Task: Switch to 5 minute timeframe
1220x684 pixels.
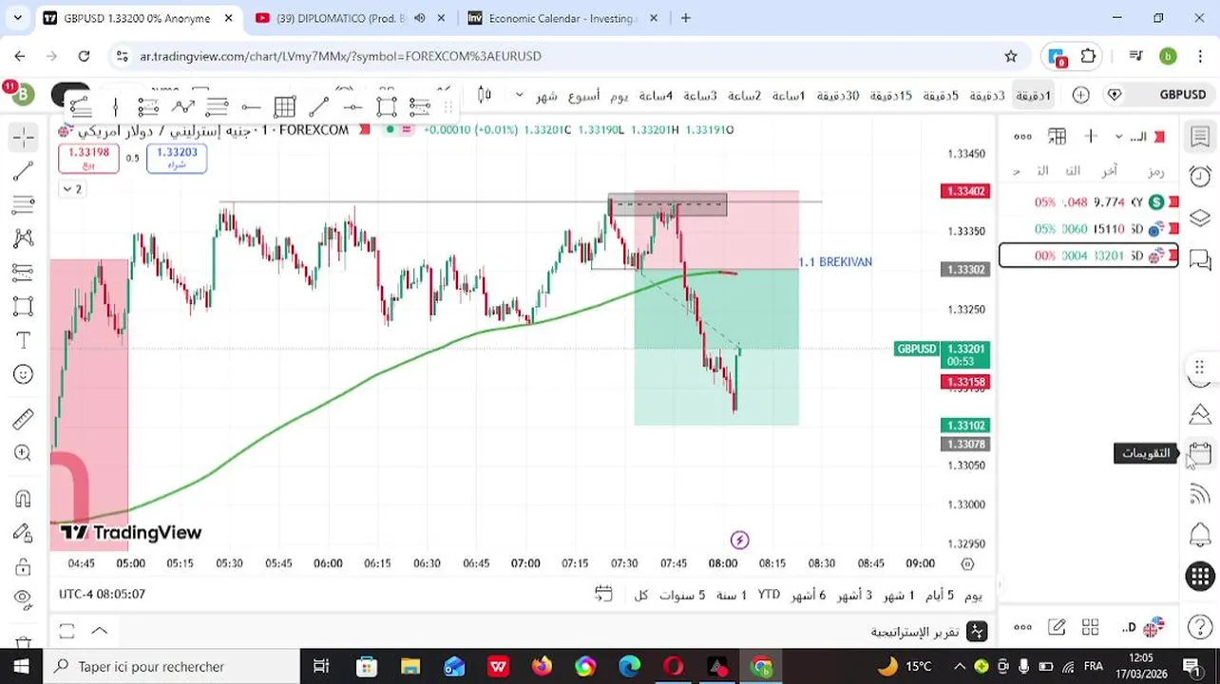Action: (941, 95)
